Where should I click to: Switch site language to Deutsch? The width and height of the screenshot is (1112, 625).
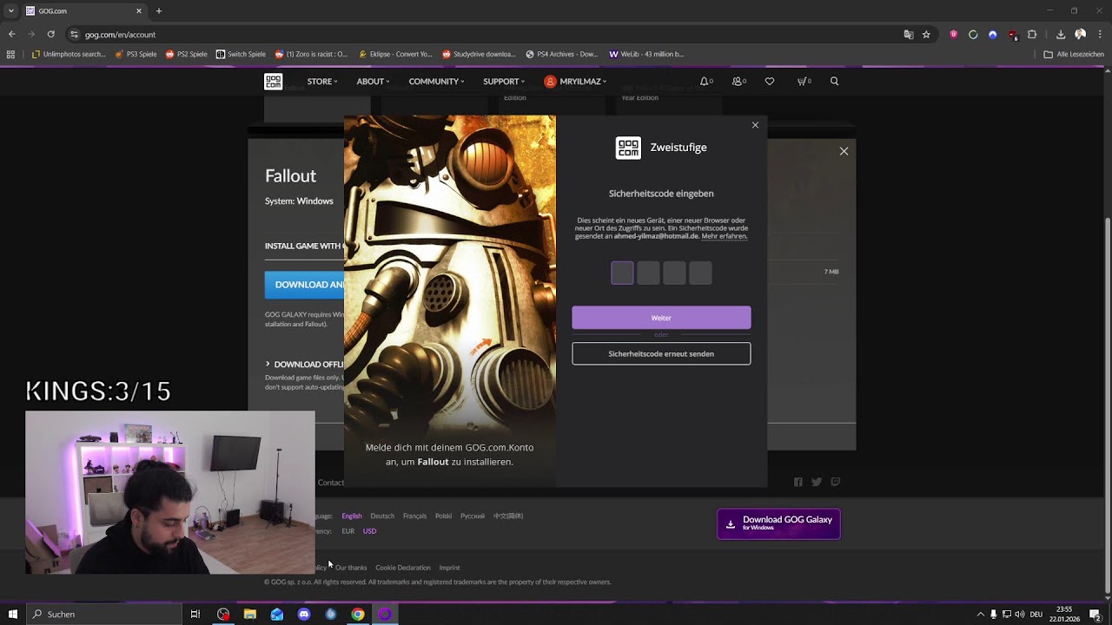(382, 516)
